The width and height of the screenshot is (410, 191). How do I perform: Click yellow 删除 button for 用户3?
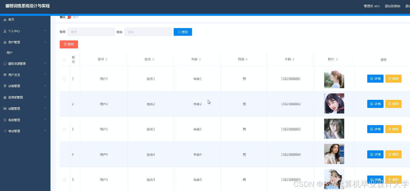pos(393,129)
